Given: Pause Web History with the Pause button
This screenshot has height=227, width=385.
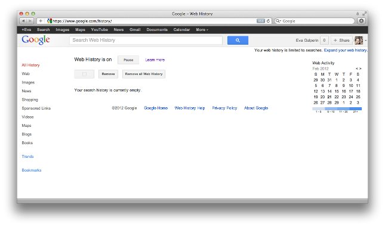Looking at the screenshot, I should tap(128, 60).
